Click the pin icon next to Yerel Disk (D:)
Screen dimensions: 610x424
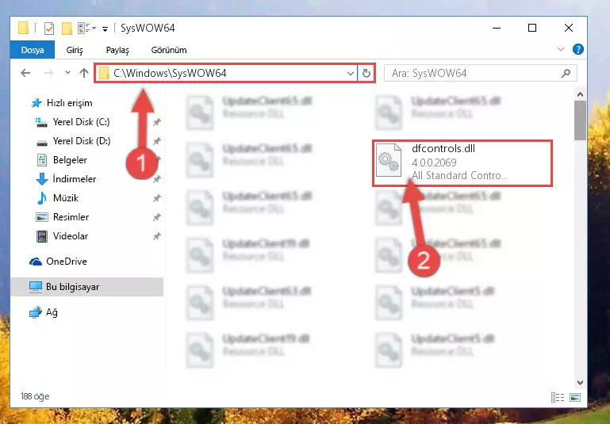pos(156,141)
